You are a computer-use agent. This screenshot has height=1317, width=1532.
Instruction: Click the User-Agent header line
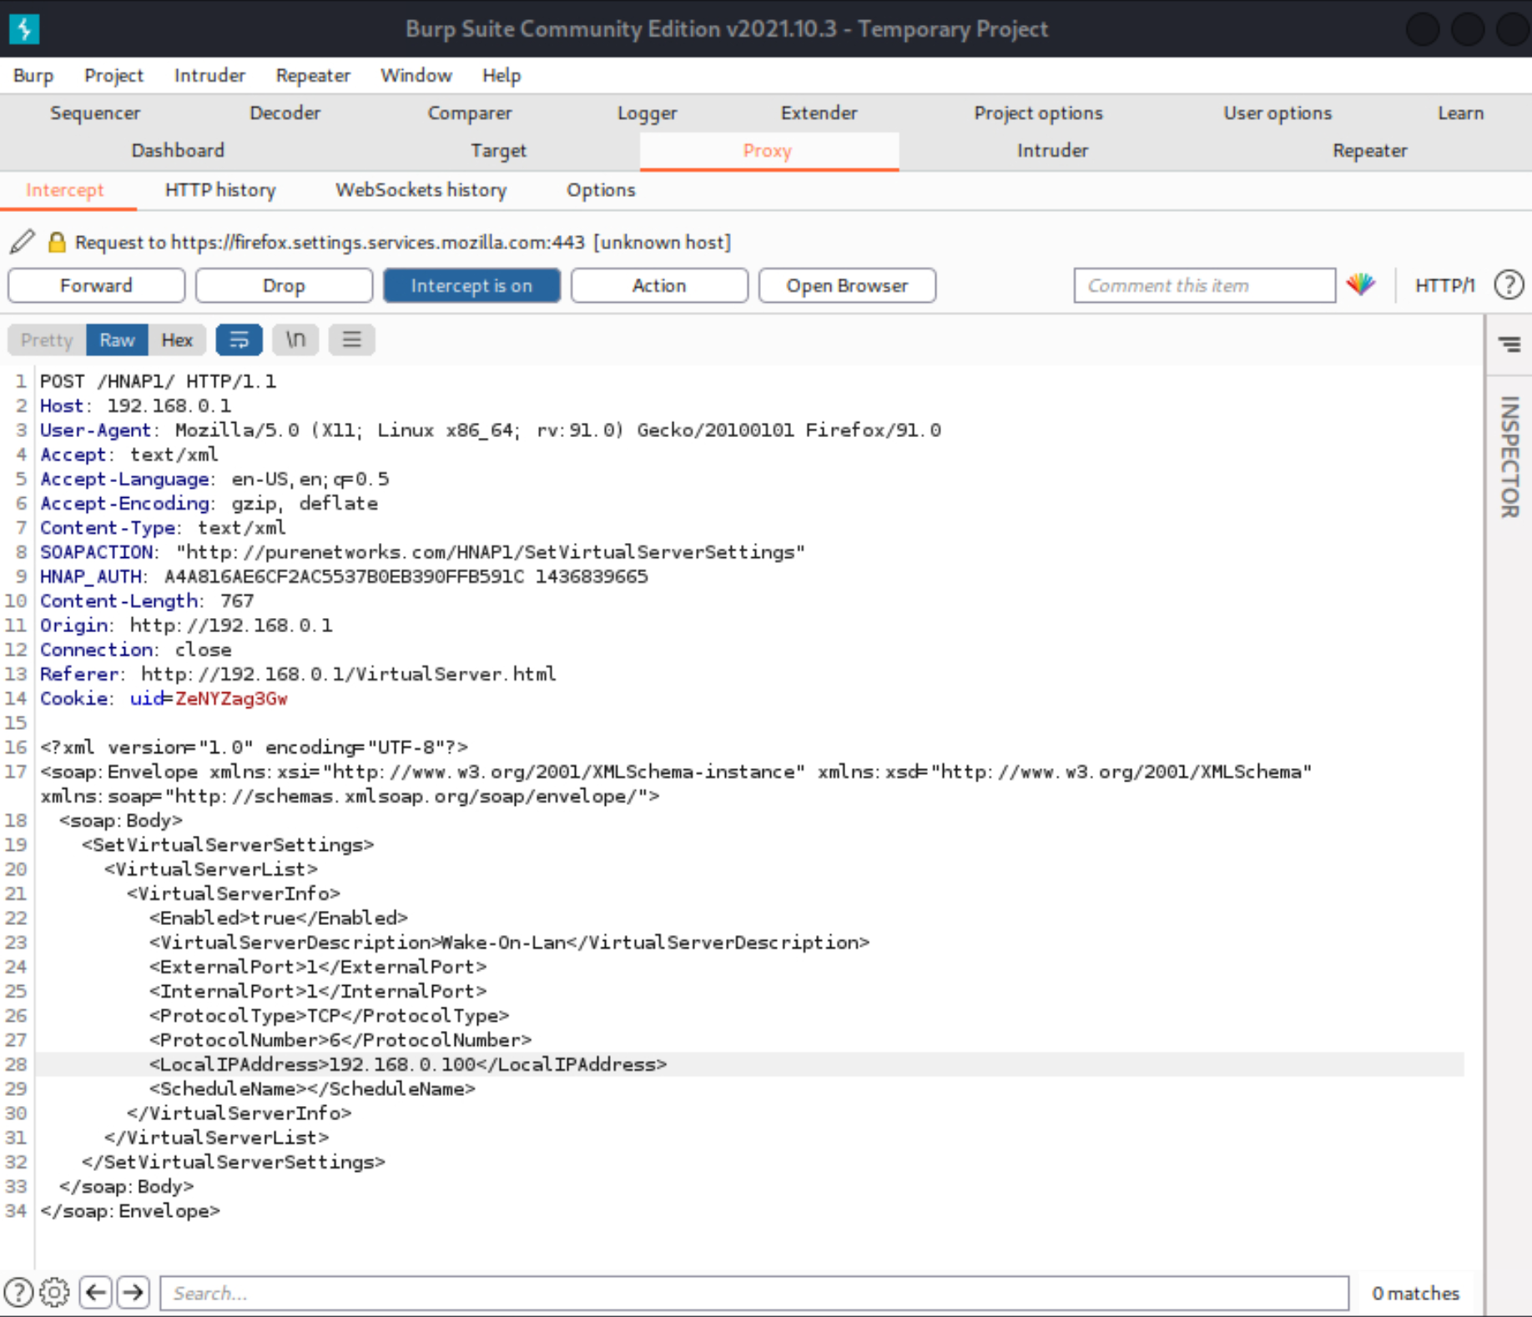[x=491, y=430]
